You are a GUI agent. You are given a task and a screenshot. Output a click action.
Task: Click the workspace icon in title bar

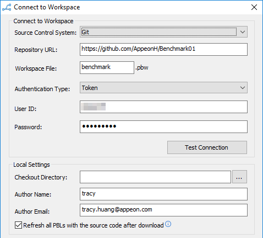pyautogui.click(x=7, y=7)
